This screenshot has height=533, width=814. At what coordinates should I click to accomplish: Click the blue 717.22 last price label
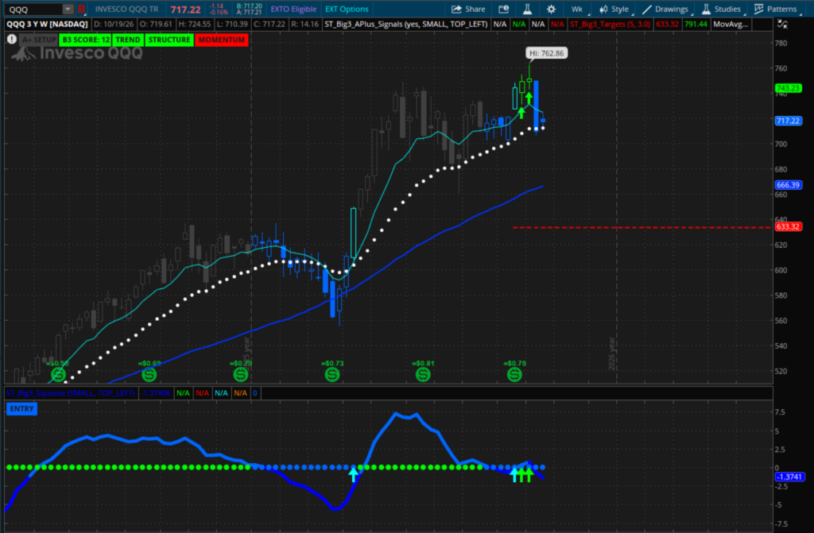[x=788, y=121]
